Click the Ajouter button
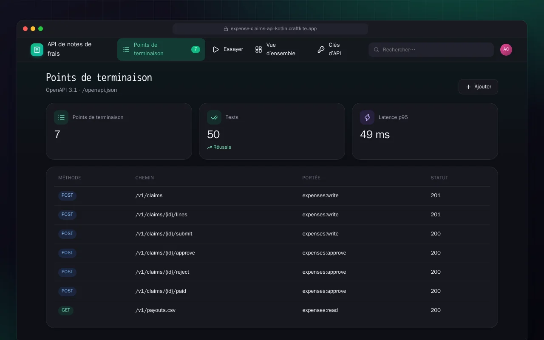This screenshot has width=544, height=340. [x=478, y=87]
